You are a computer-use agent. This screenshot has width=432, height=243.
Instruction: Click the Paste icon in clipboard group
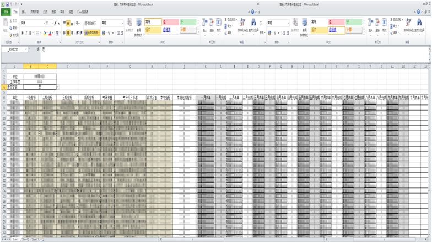click(6, 25)
